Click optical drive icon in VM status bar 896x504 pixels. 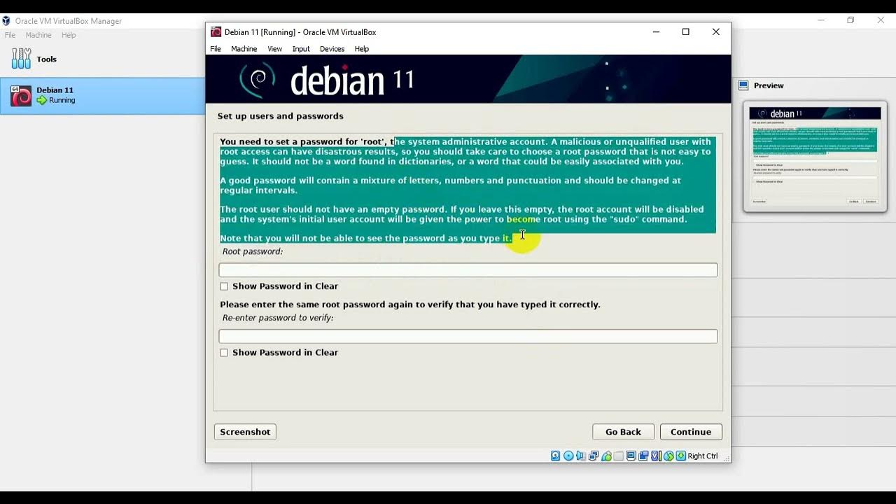pos(568,456)
